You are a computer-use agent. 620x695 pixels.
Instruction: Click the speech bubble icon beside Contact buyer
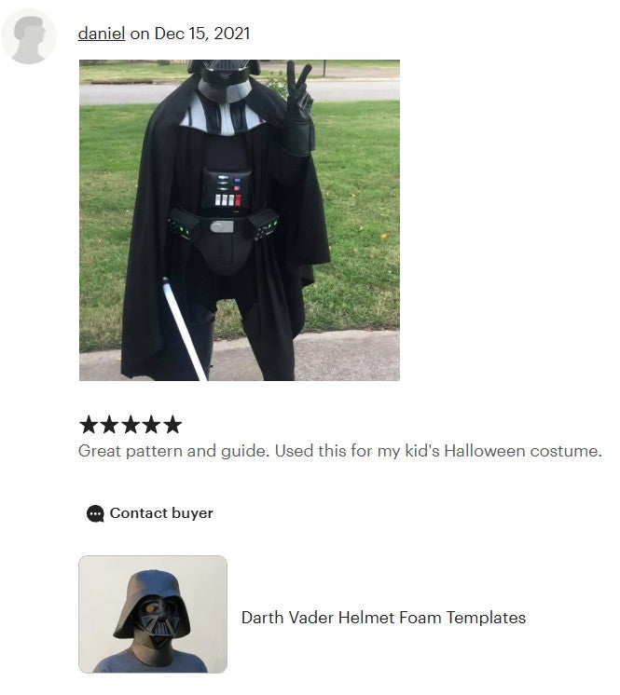(x=95, y=513)
